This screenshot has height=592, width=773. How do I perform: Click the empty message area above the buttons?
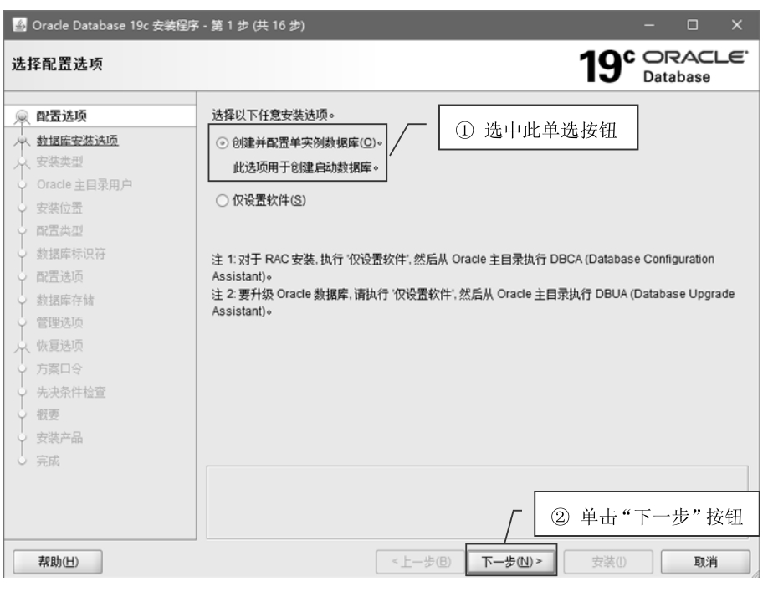tap(477, 502)
